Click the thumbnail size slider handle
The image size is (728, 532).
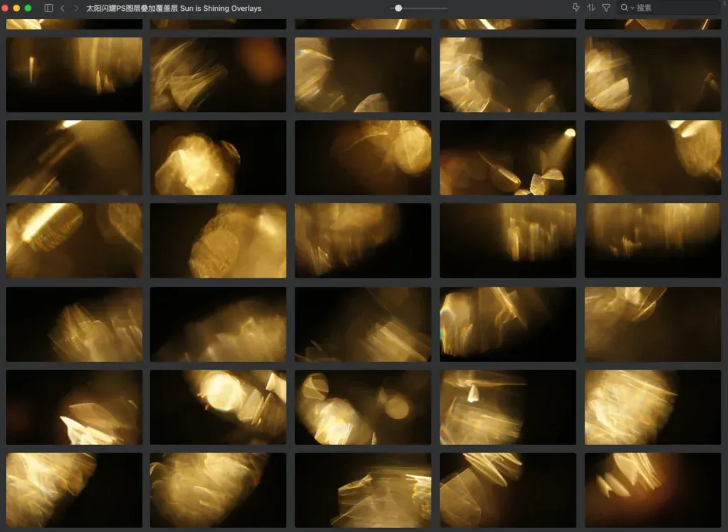[x=398, y=8]
